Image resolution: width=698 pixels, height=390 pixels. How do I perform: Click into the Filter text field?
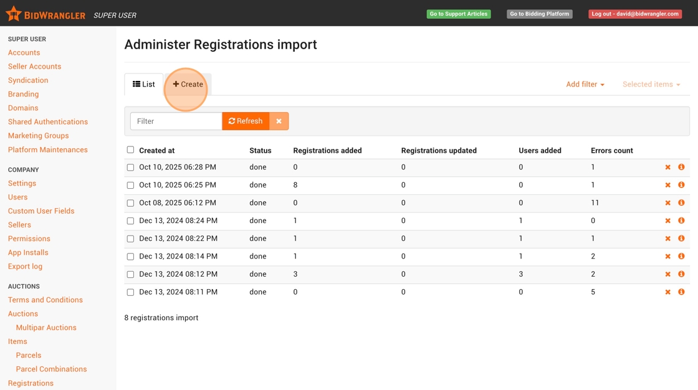pos(176,121)
